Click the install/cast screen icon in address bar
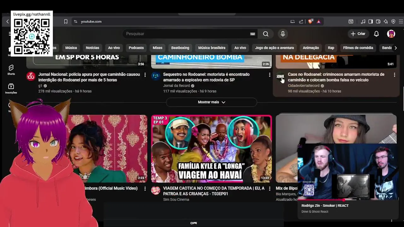Viewport: 404px width, 227px height. (293, 21)
